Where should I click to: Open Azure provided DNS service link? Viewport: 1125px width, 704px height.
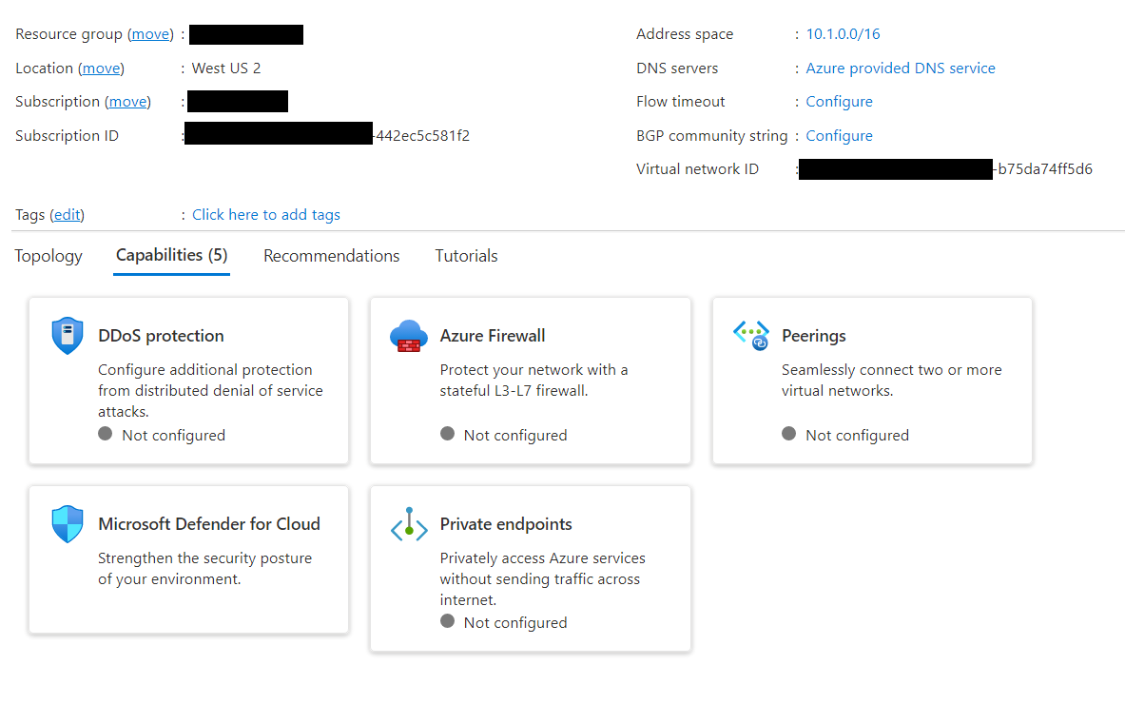(x=901, y=68)
